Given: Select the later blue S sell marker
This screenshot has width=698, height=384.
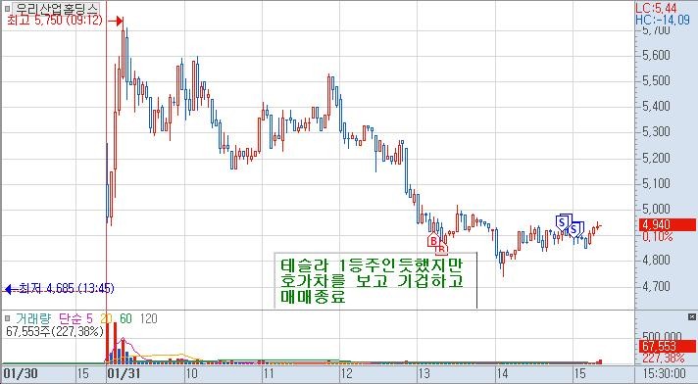Looking at the screenshot, I should tap(574, 229).
